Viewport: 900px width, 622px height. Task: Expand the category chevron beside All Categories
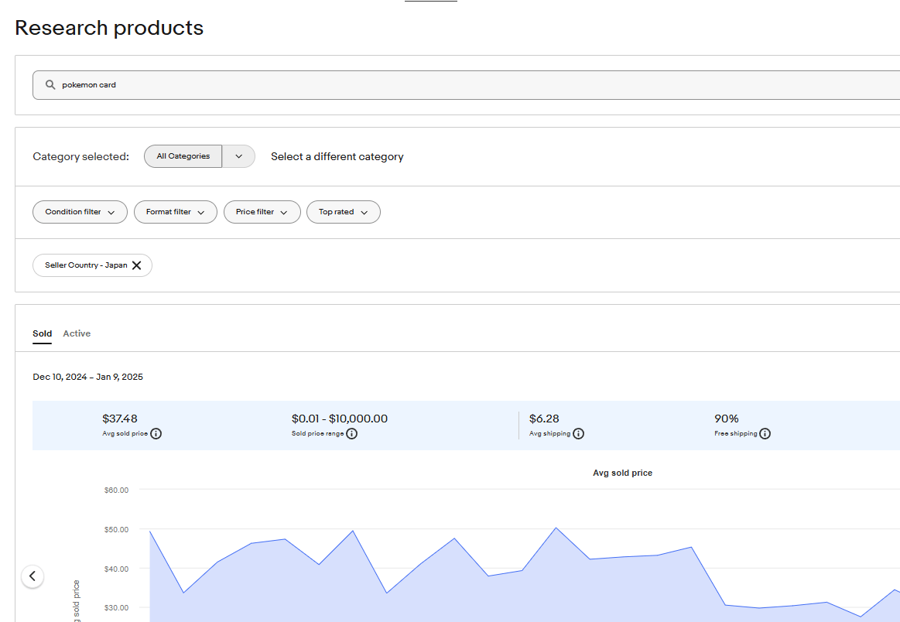tap(238, 156)
